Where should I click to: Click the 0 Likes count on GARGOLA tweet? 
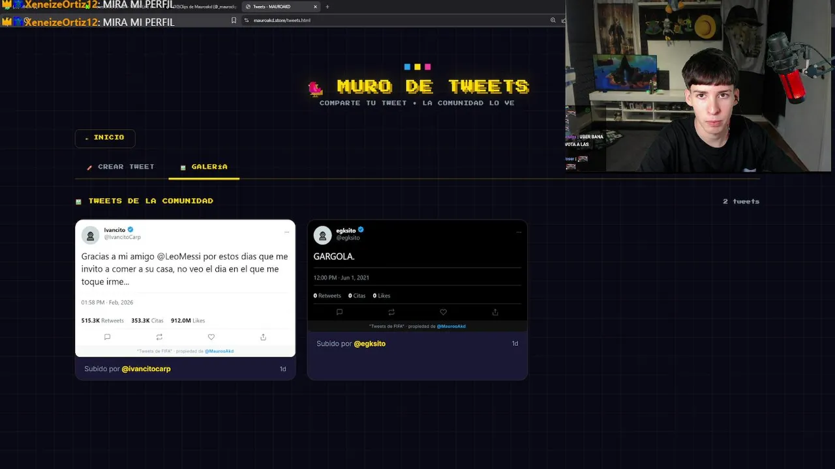click(x=382, y=296)
